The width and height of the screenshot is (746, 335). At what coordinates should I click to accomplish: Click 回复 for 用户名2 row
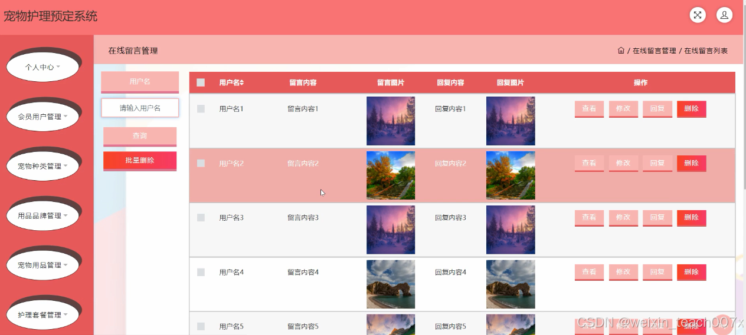point(657,163)
